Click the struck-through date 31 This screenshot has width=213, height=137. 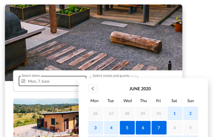pos(159,113)
